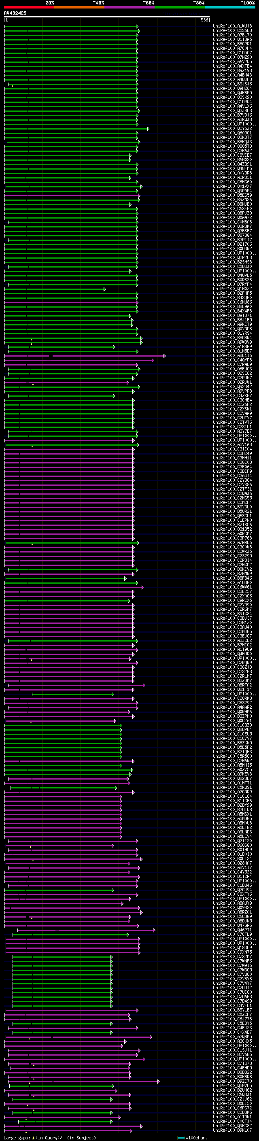
Task: Select hit label UniRef100_A5V1A3
Action: click(232, 444)
